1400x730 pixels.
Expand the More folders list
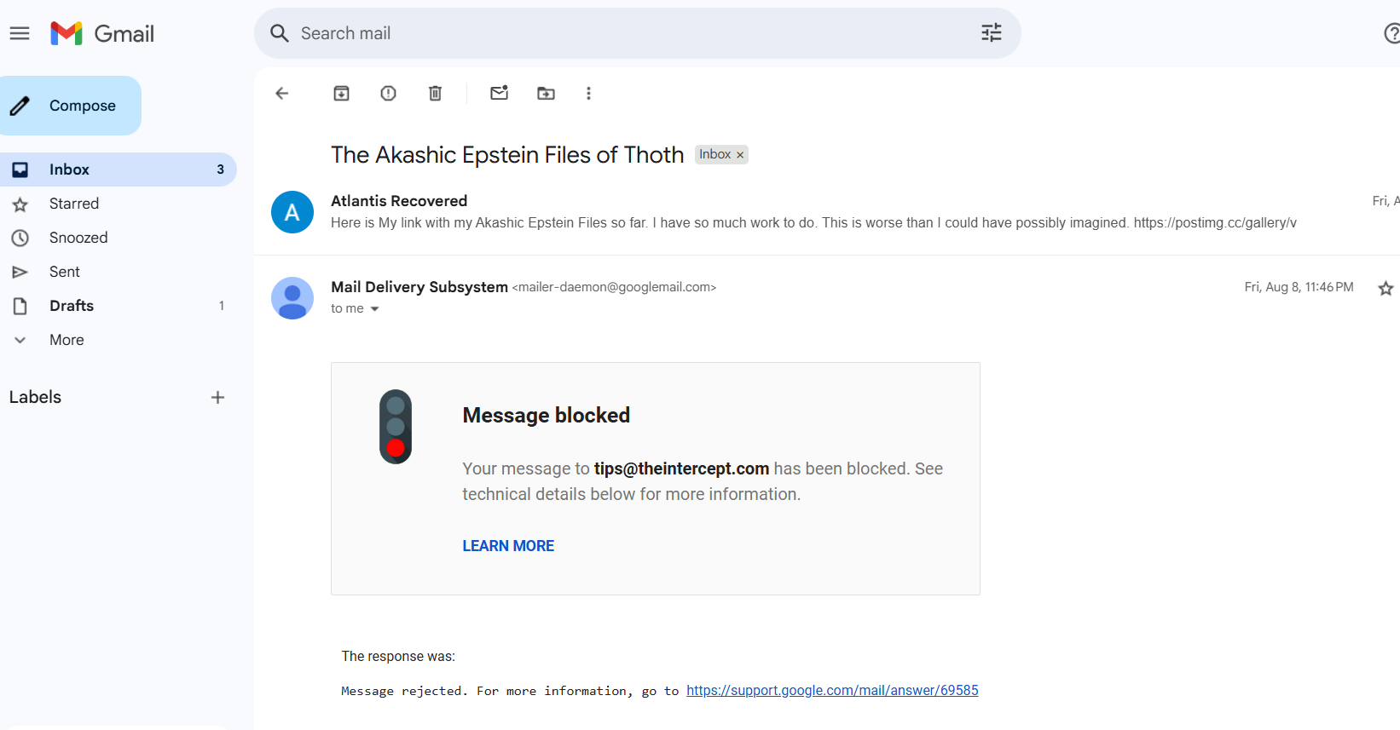pyautogui.click(x=118, y=340)
